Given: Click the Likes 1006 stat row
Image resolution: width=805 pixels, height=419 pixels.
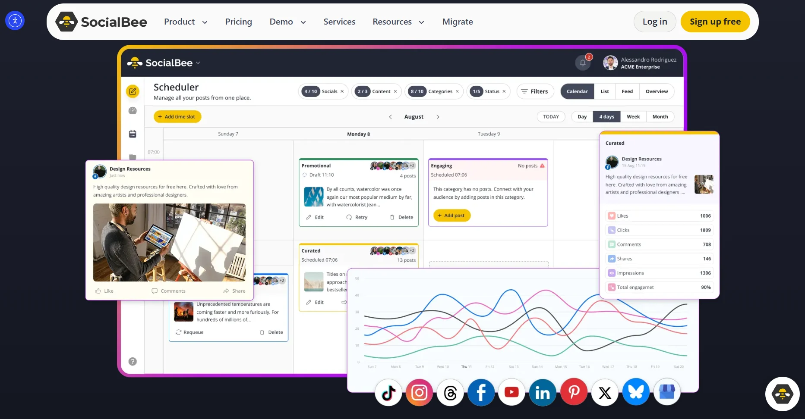Looking at the screenshot, I should [x=659, y=216].
